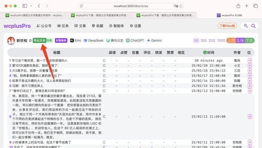Image resolution: width=262 pixels, height=148 pixels.
Task: Toggle the 所有 option beside 导出文本
Action: pyautogui.click(x=49, y=40)
